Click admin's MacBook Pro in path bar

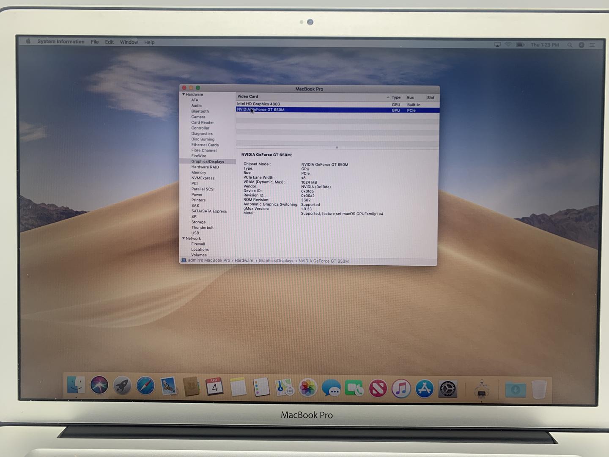coord(206,261)
